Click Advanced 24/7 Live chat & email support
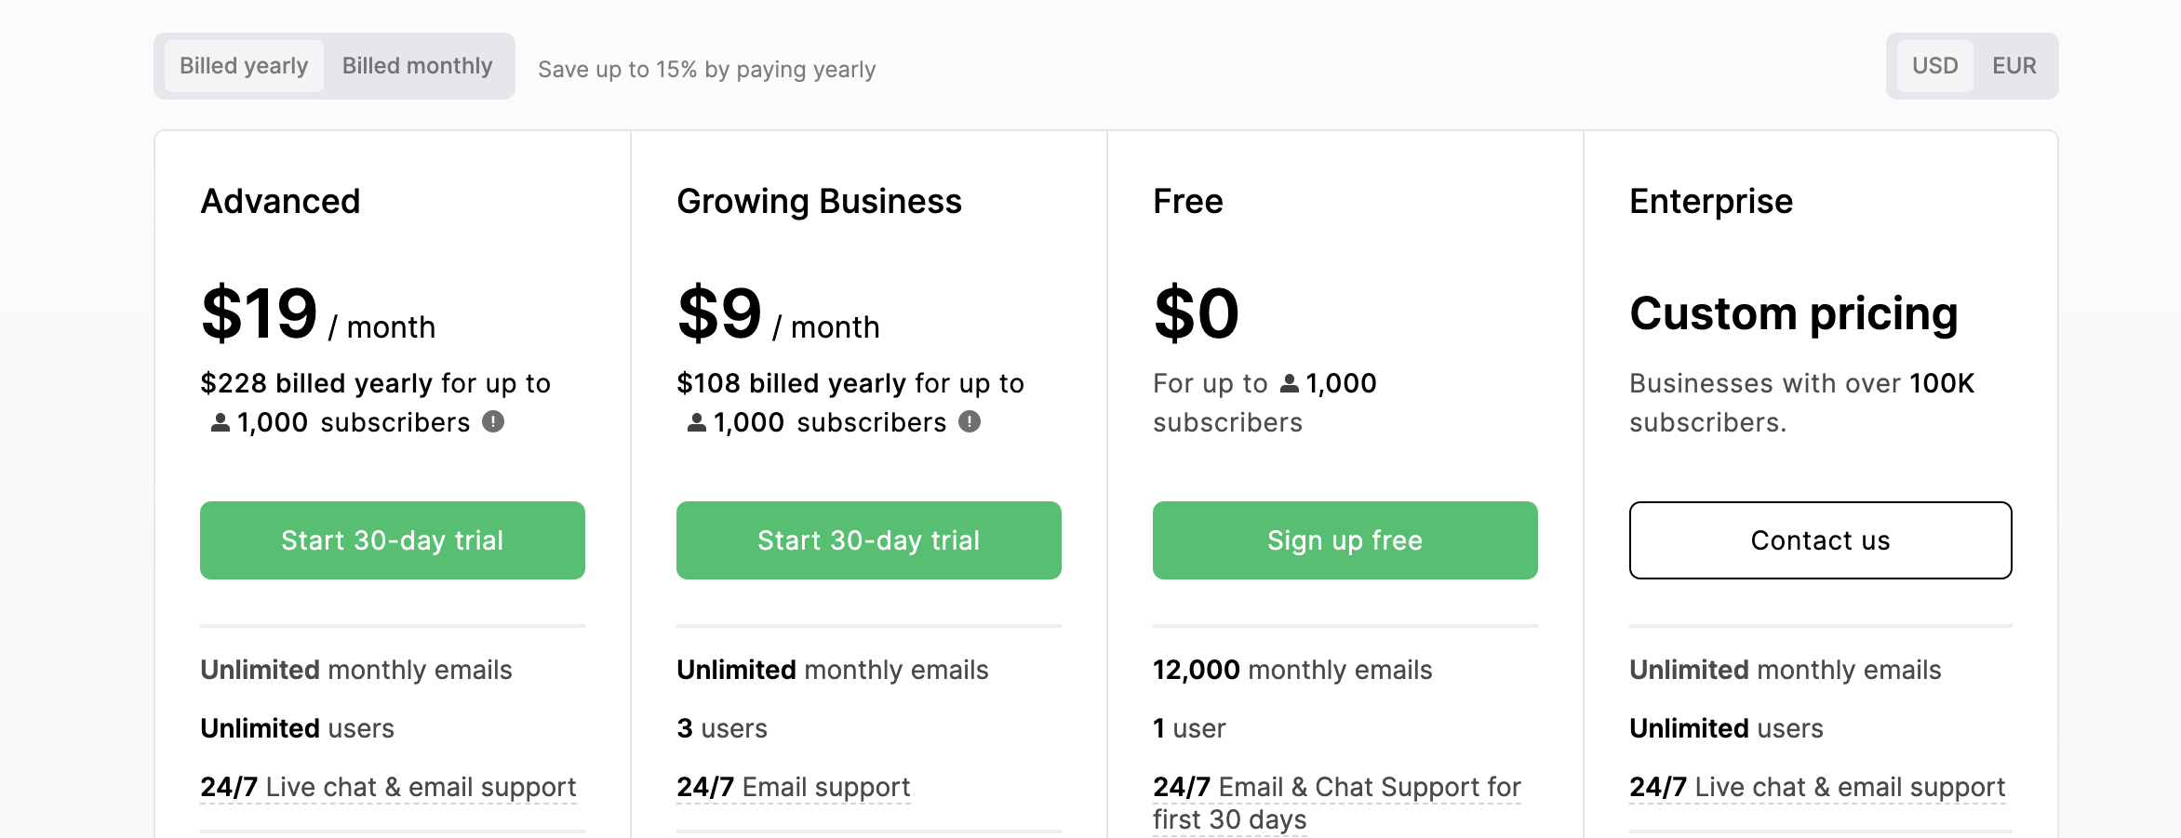Screen dimensions: 2181x838 [x=389, y=788]
